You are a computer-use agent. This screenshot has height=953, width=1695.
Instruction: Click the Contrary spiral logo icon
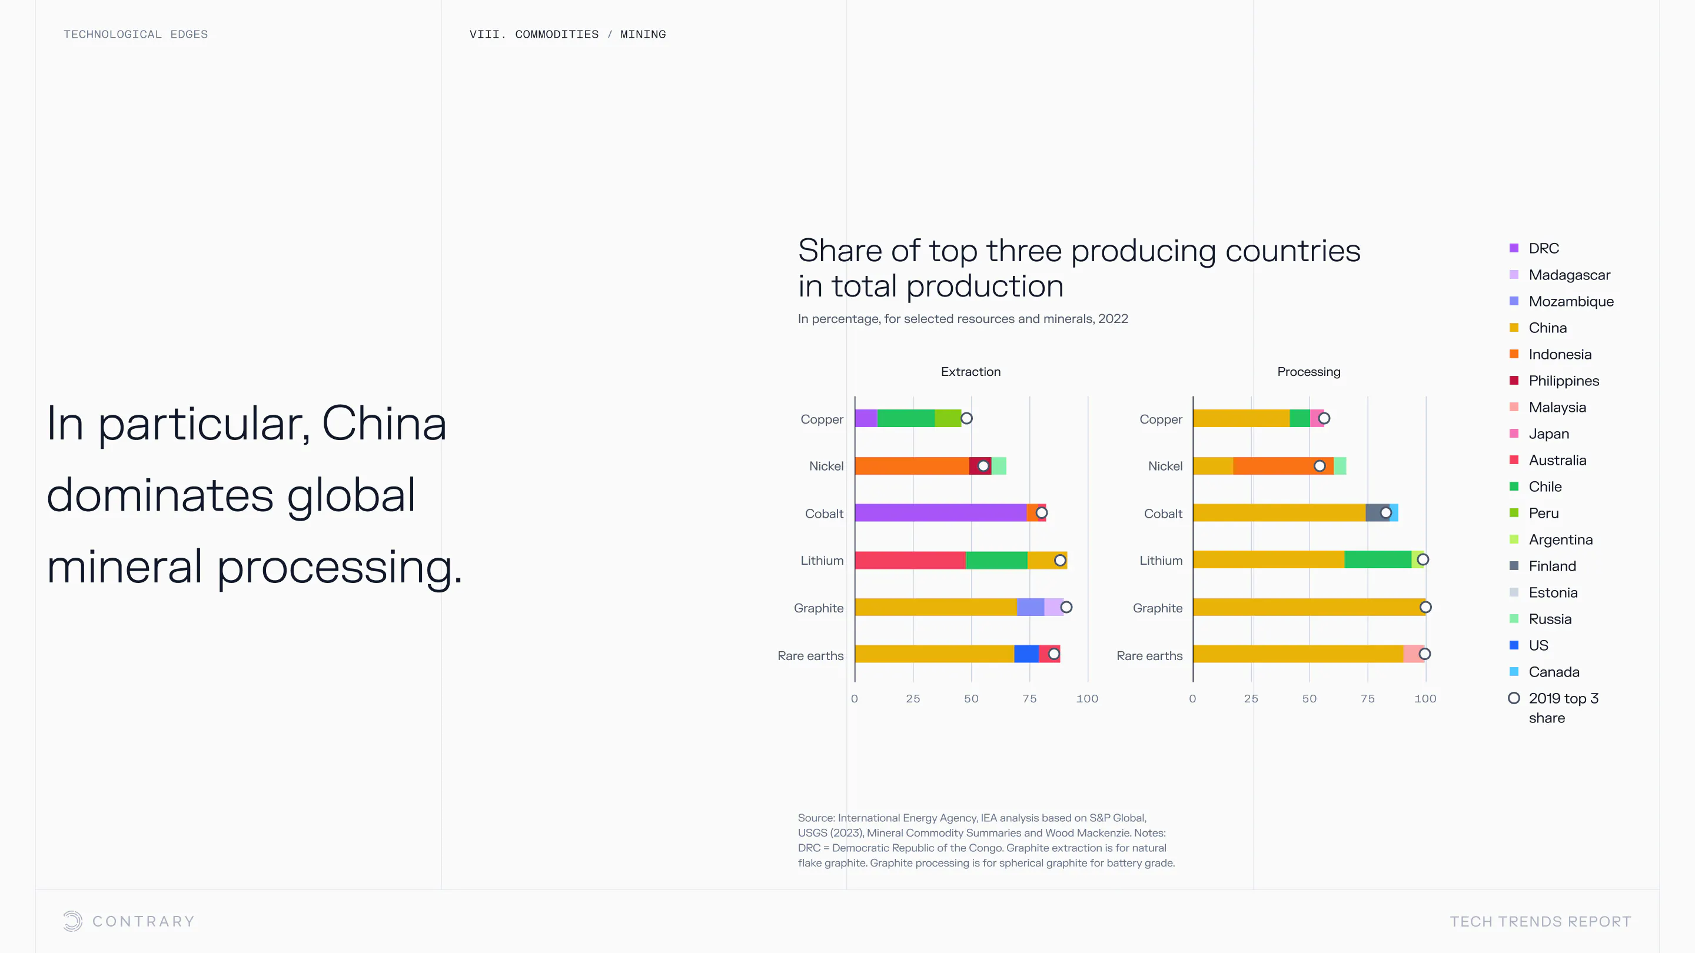(72, 921)
